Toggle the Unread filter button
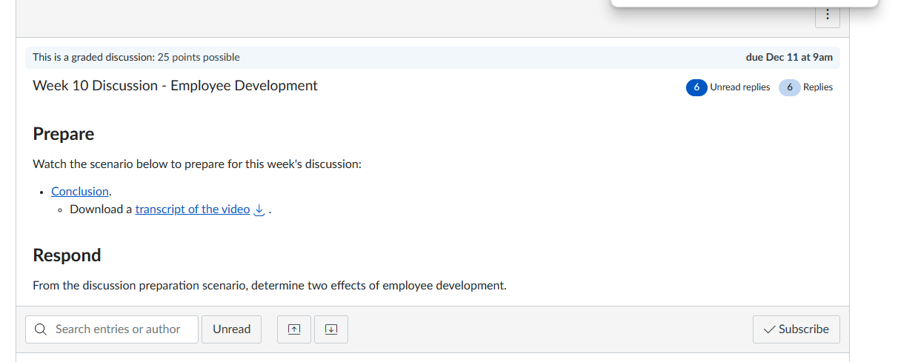 pos(232,329)
